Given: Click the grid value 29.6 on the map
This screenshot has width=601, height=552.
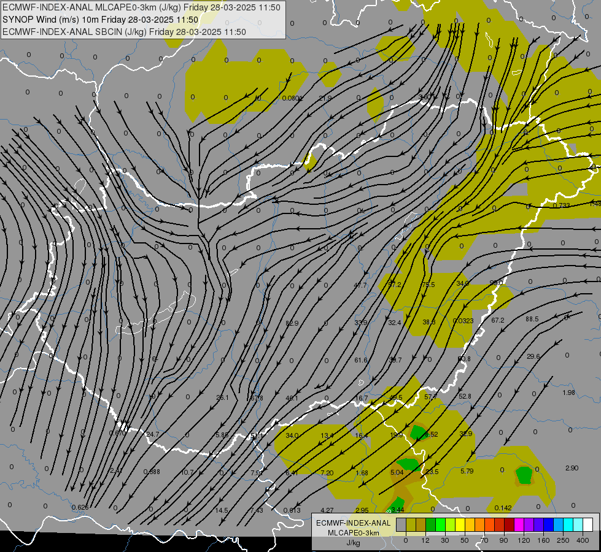Looking at the screenshot, I should click(x=533, y=356).
